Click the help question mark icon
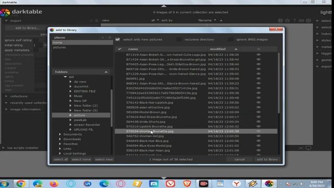The width and height of the screenshot is (334, 188). click(x=294, y=20)
